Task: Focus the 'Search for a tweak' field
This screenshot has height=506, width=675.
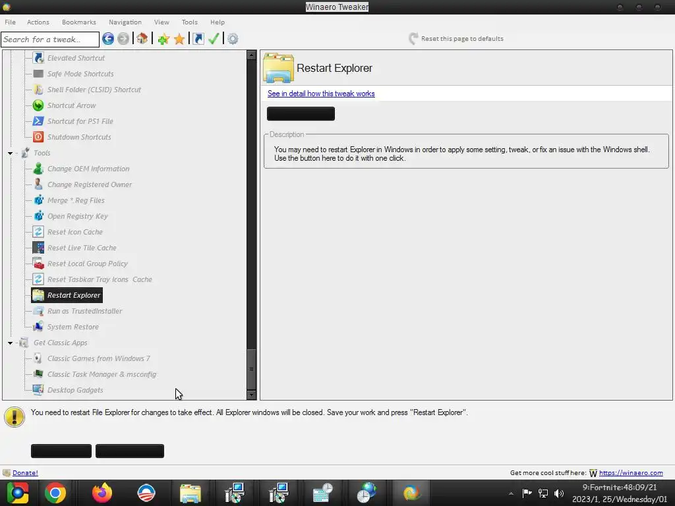Action: click(x=50, y=39)
